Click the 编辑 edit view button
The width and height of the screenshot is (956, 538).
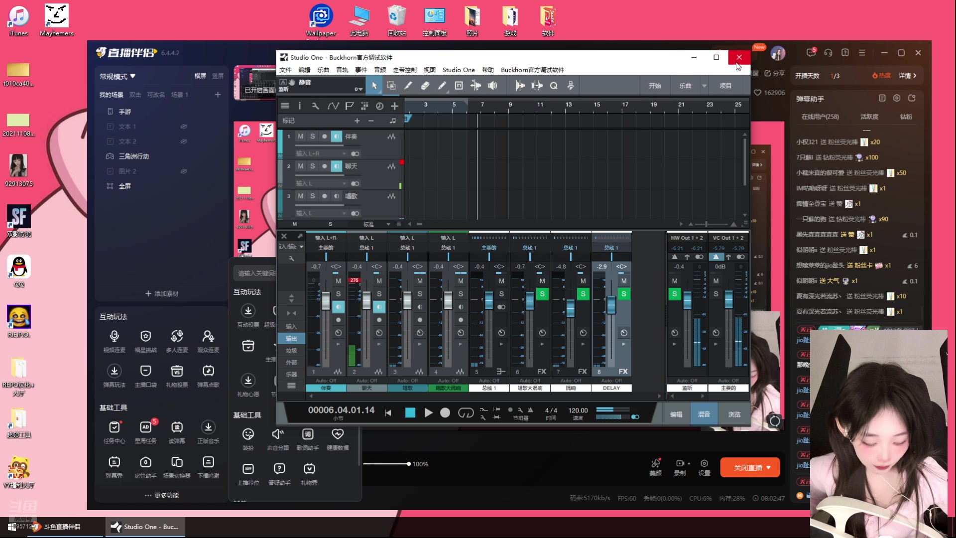coord(676,414)
